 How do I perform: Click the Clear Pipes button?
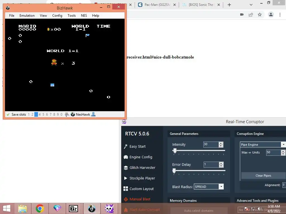[263, 176]
